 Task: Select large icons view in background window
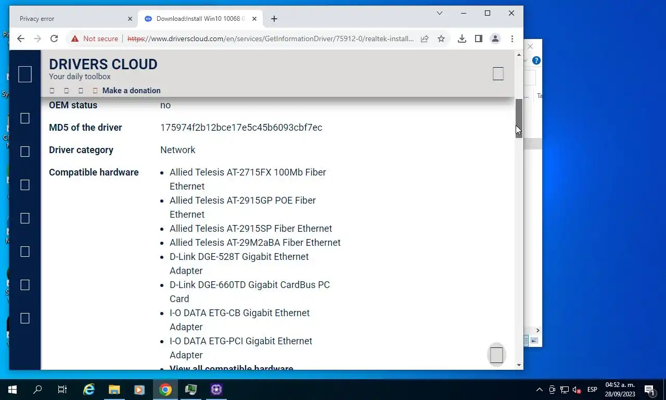click(534, 341)
